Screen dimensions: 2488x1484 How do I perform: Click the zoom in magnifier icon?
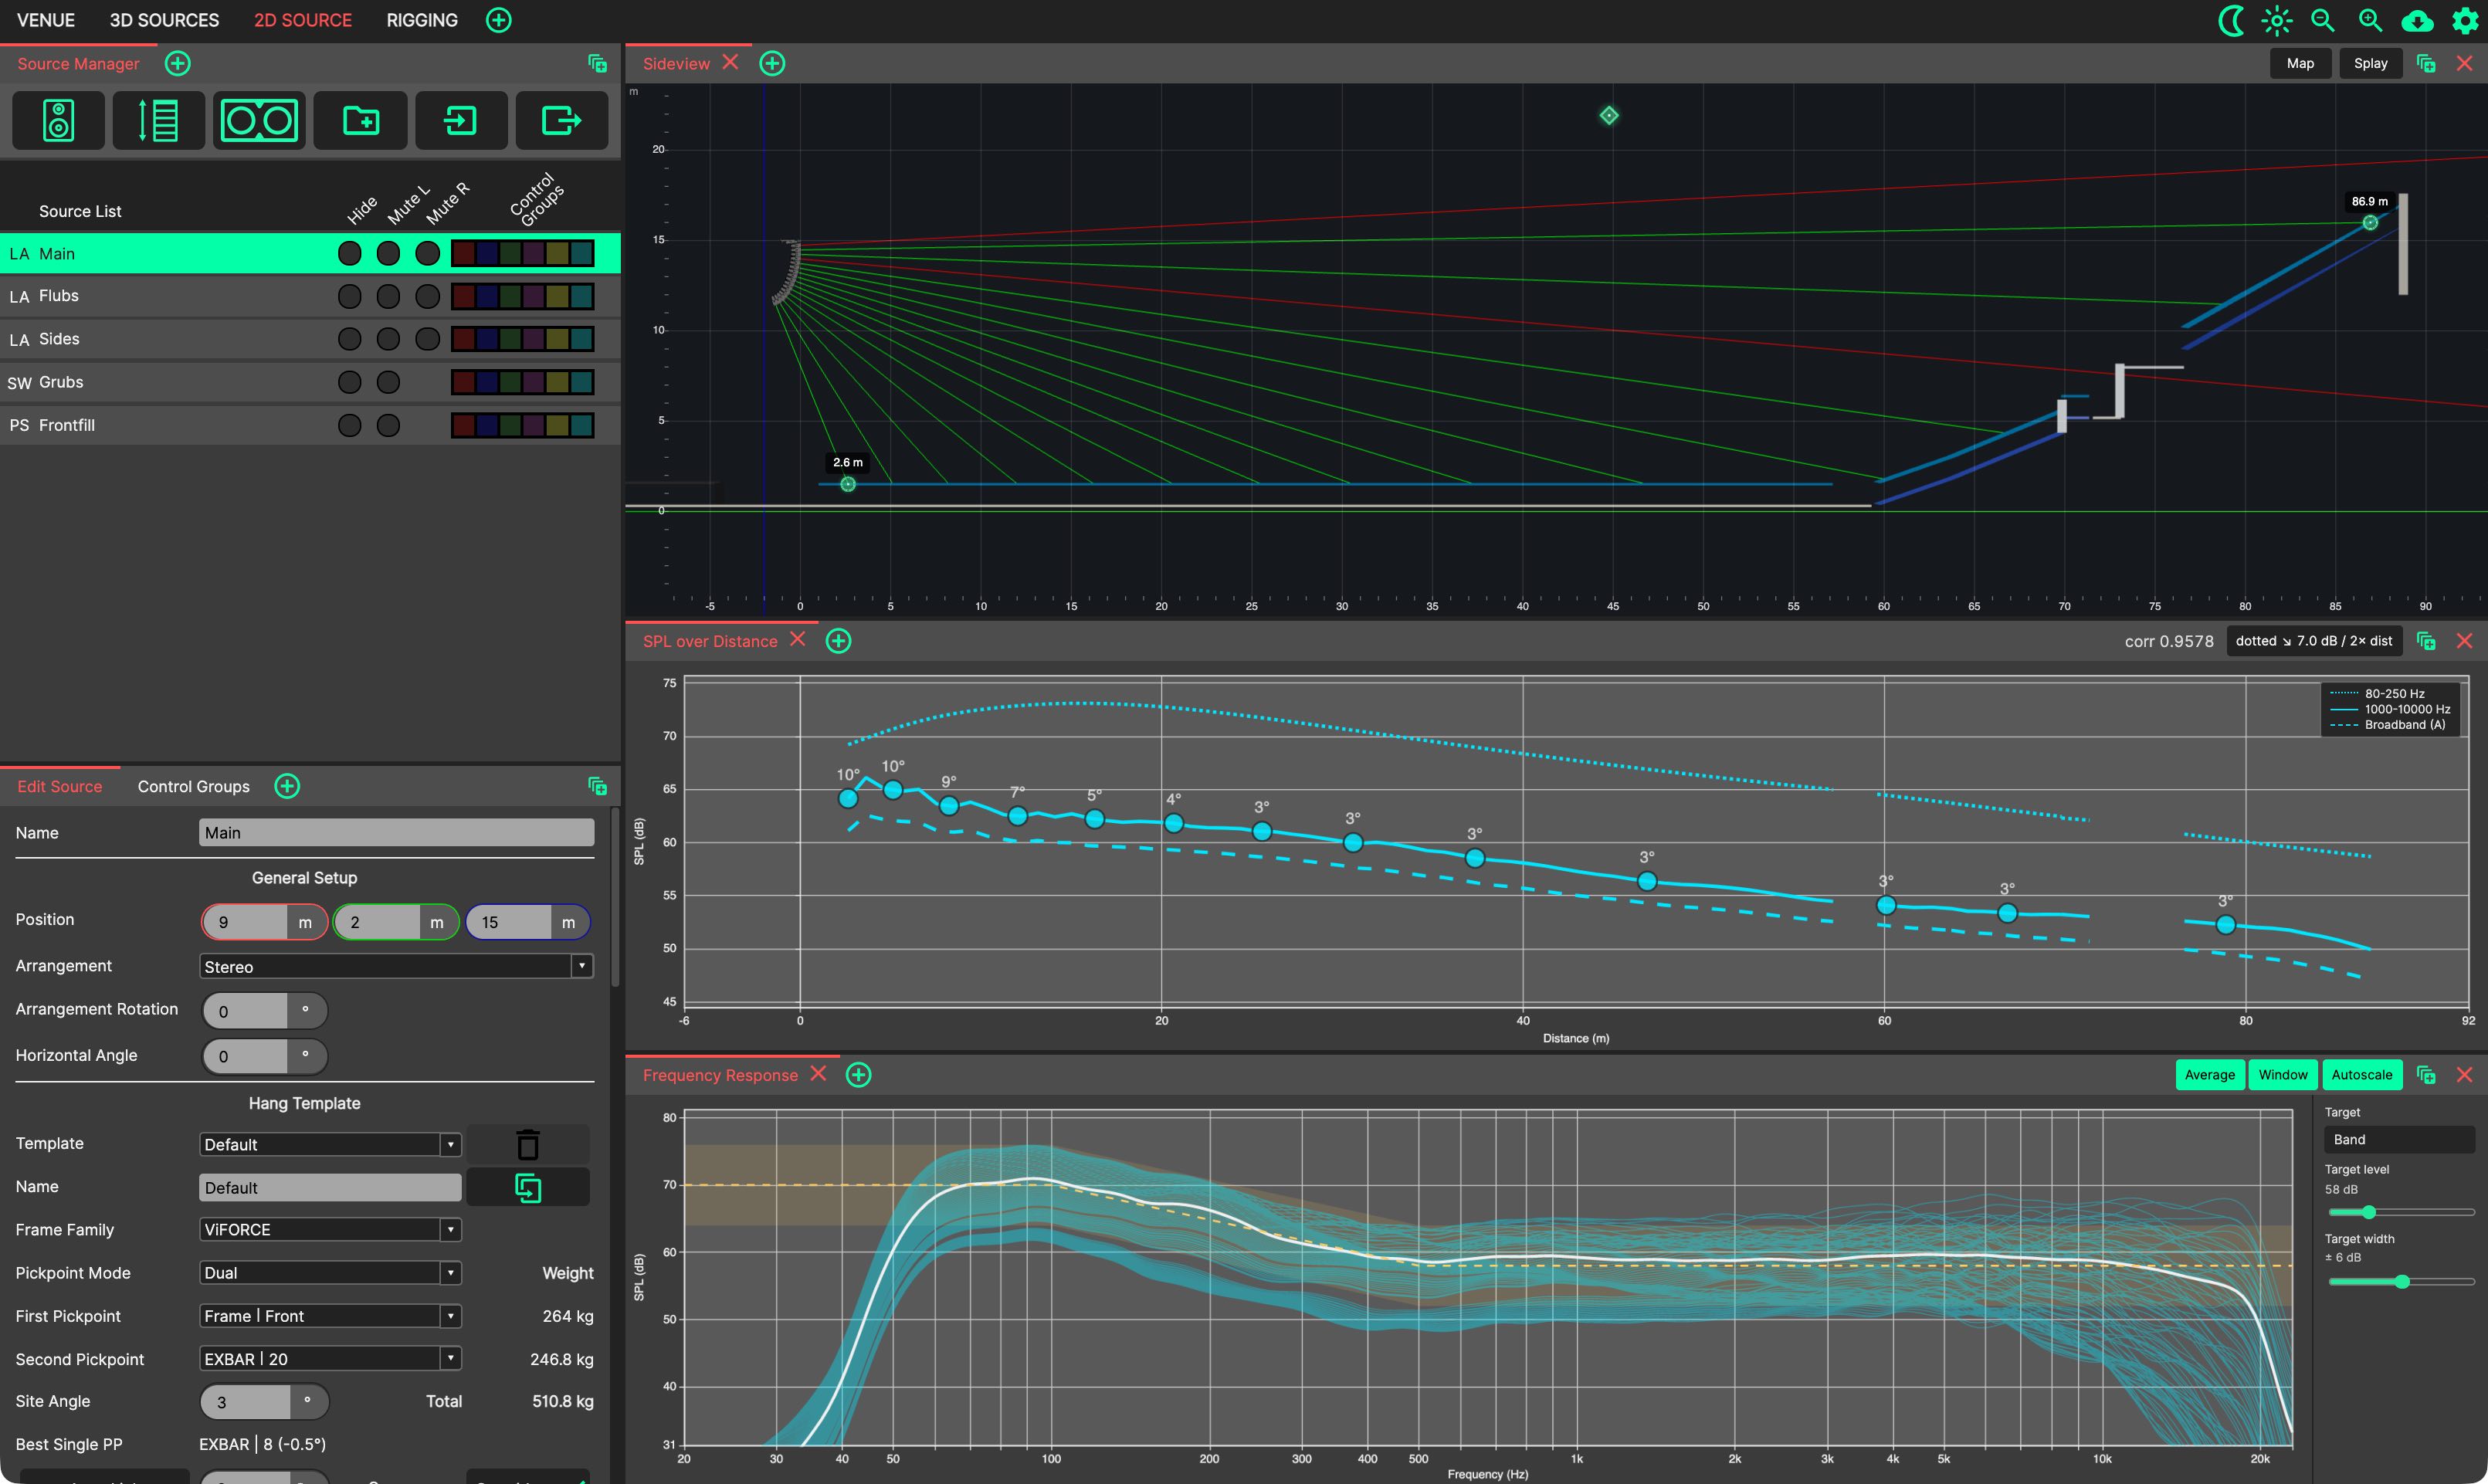click(2370, 20)
